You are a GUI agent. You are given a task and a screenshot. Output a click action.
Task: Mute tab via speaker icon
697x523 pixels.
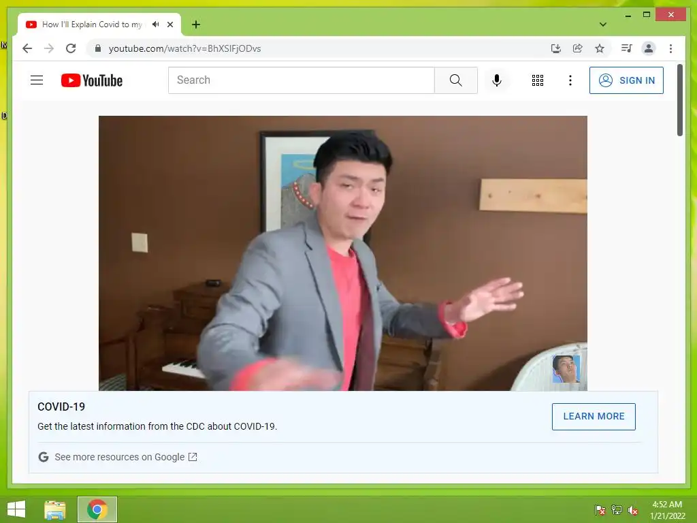155,25
